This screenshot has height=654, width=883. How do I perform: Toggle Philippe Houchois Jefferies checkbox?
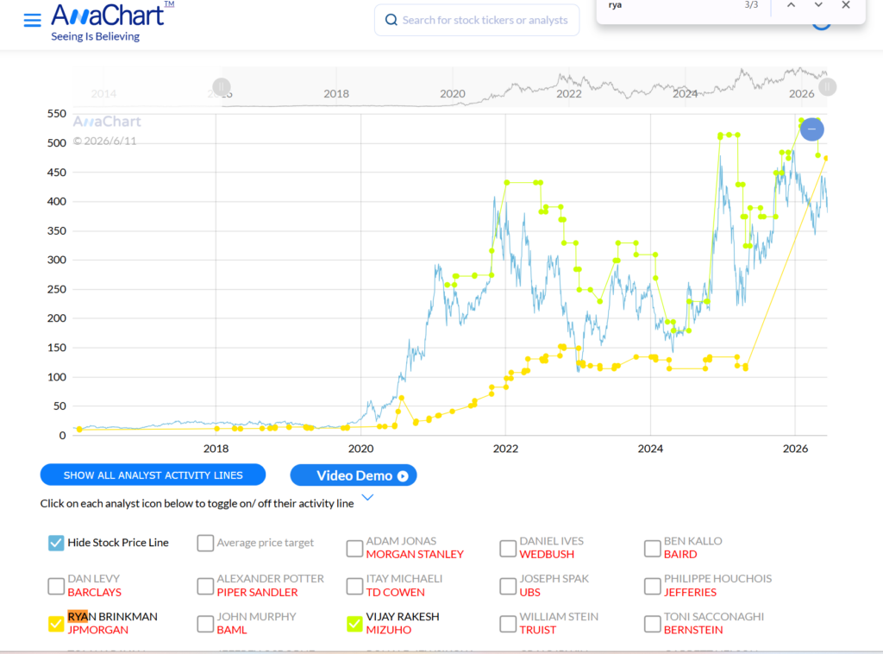652,586
